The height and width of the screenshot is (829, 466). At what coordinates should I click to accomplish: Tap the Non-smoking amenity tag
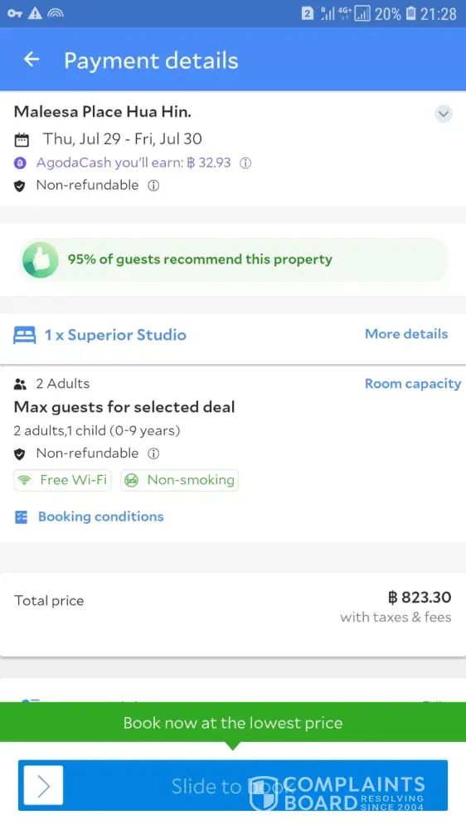(x=179, y=480)
